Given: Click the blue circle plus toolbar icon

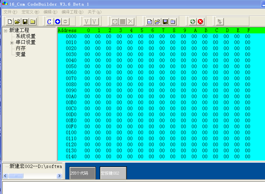Looking at the screenshot, I should [x=57, y=21].
